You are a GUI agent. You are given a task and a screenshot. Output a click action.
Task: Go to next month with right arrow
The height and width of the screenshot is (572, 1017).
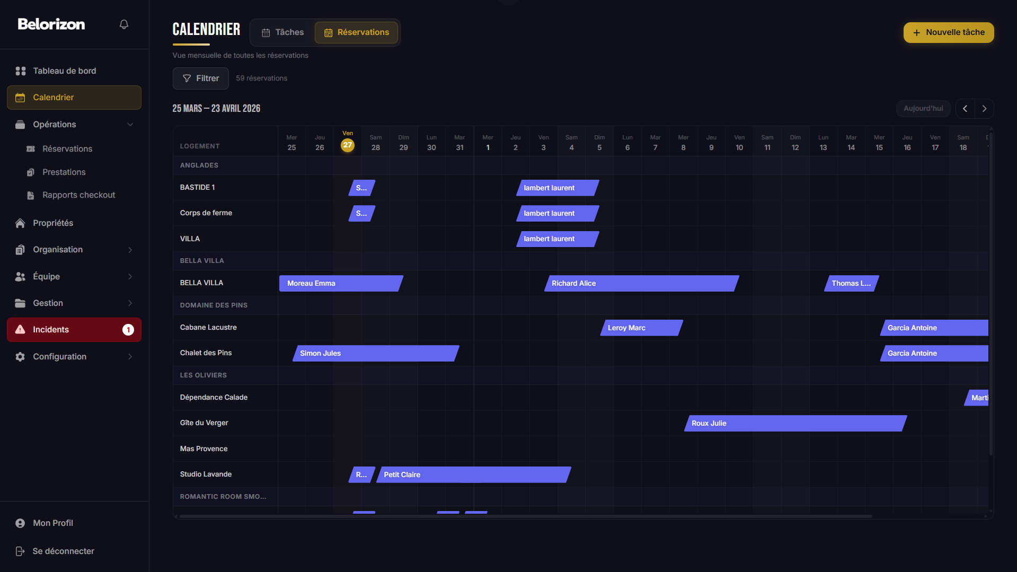coord(984,109)
